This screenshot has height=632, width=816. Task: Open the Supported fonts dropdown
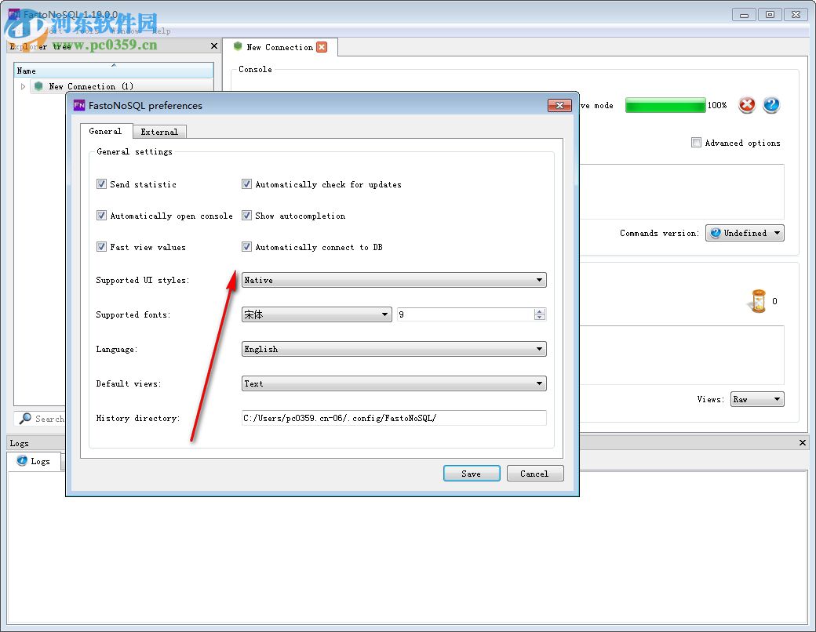point(316,314)
